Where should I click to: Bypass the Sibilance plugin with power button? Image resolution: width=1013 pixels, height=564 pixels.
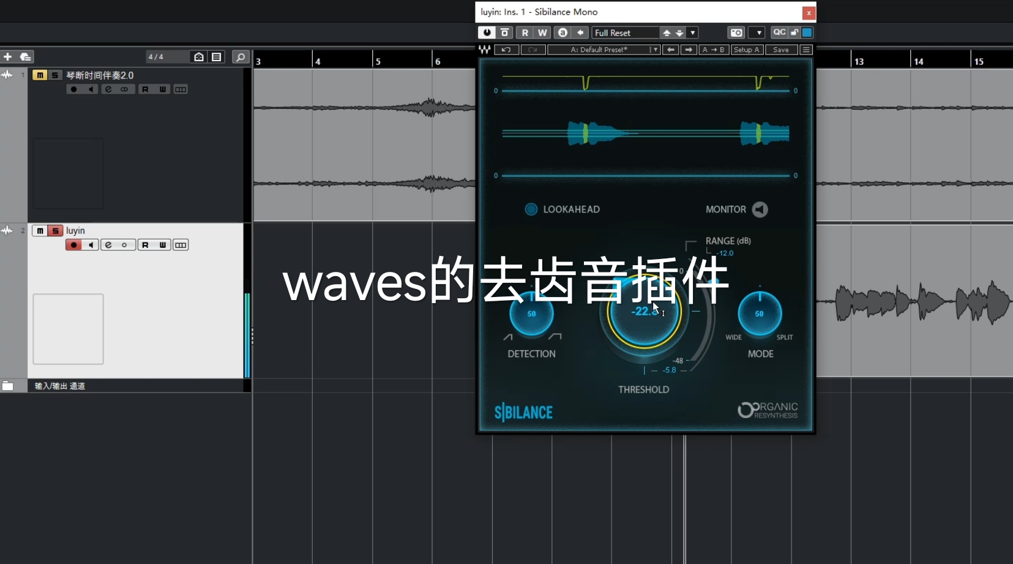(x=487, y=32)
